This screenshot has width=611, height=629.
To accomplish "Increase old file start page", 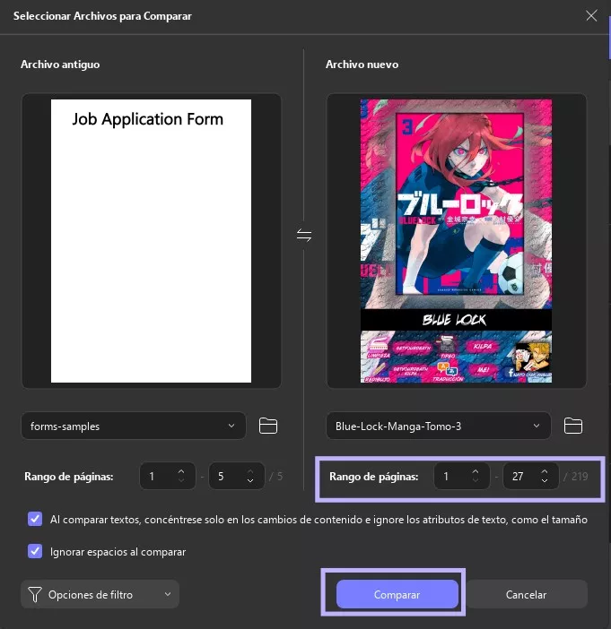I will click(x=181, y=471).
